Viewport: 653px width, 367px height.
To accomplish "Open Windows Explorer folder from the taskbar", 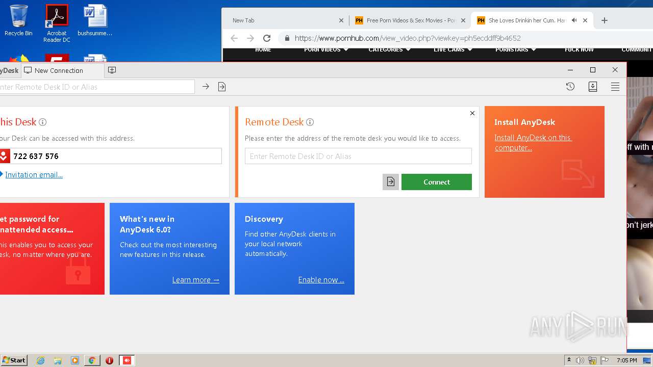I will 58,360.
